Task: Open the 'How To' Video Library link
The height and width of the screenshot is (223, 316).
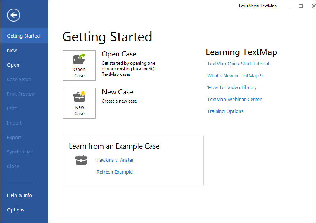Action: coord(232,87)
